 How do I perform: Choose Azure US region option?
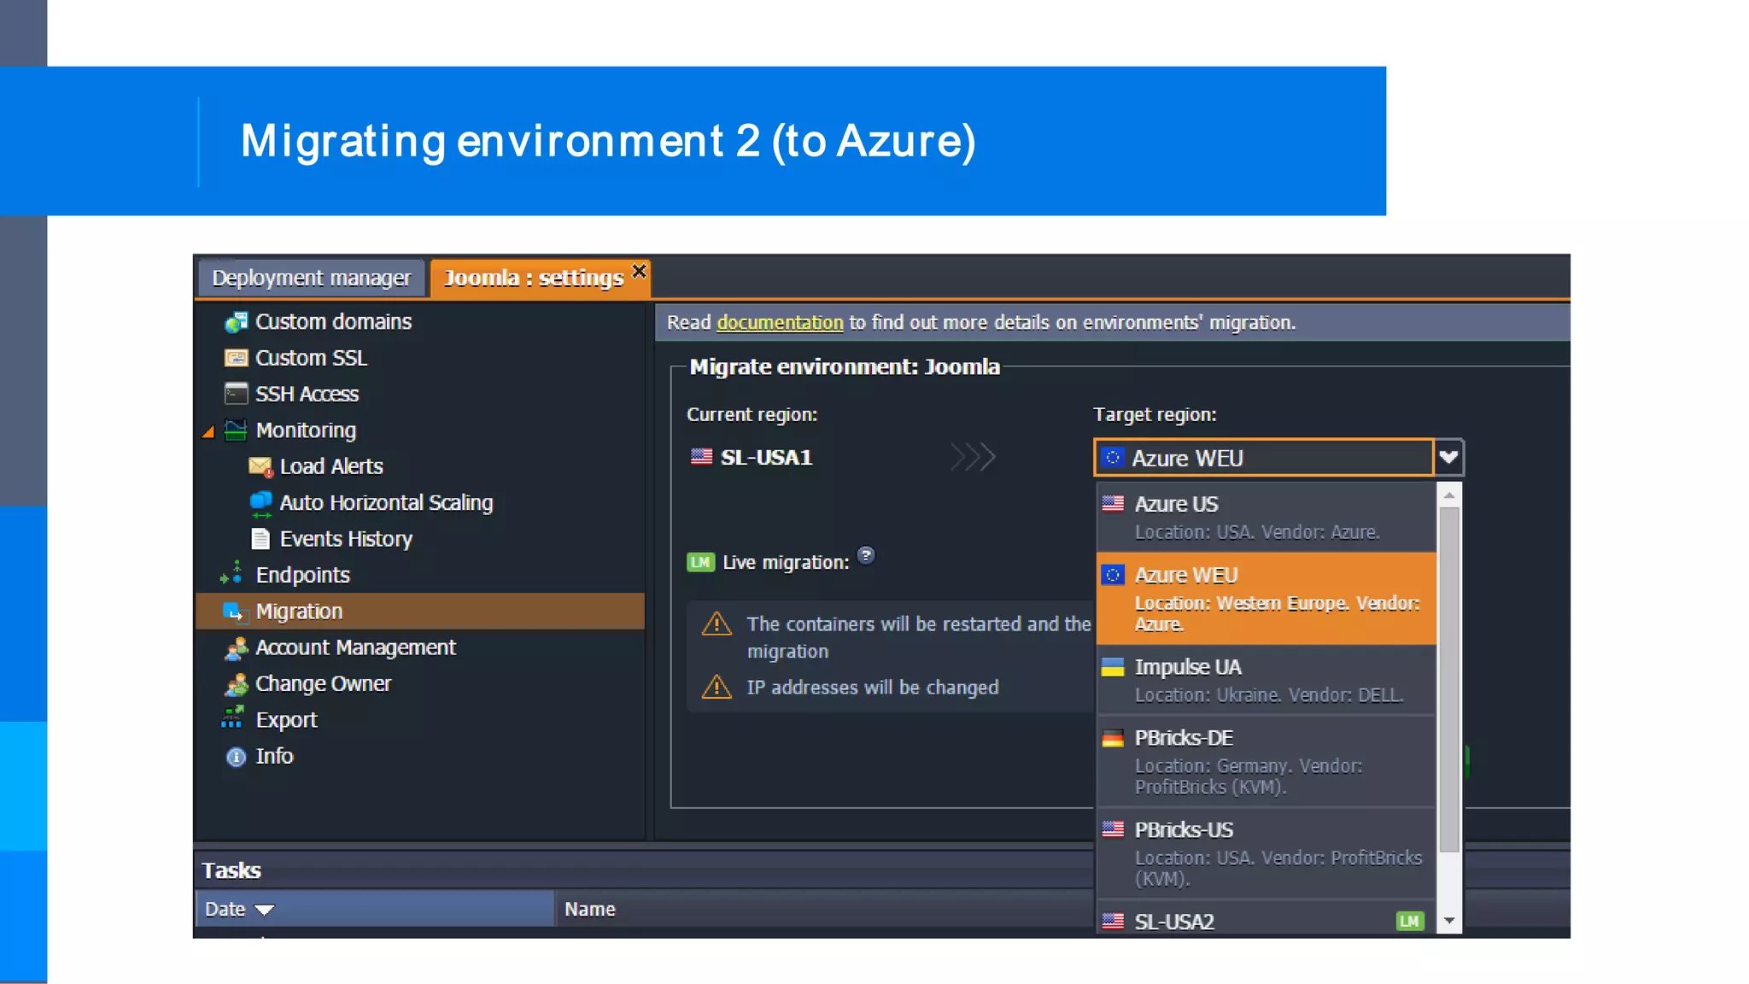coord(1266,518)
